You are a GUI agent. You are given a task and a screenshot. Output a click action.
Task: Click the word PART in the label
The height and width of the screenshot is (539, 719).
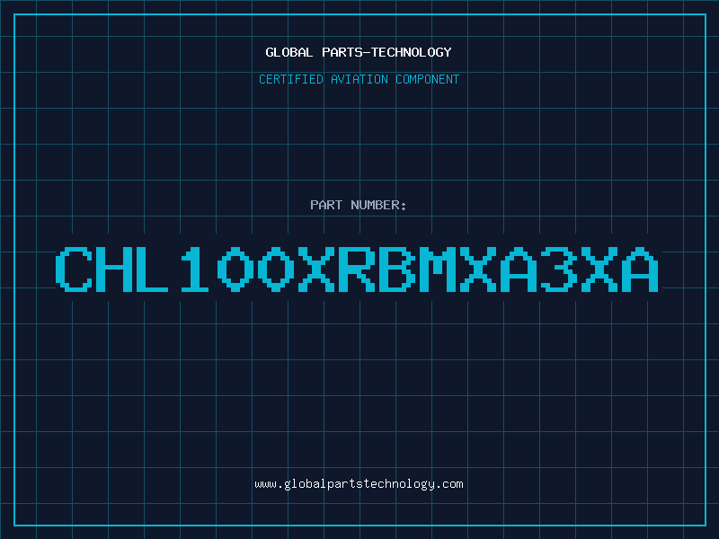coord(326,205)
